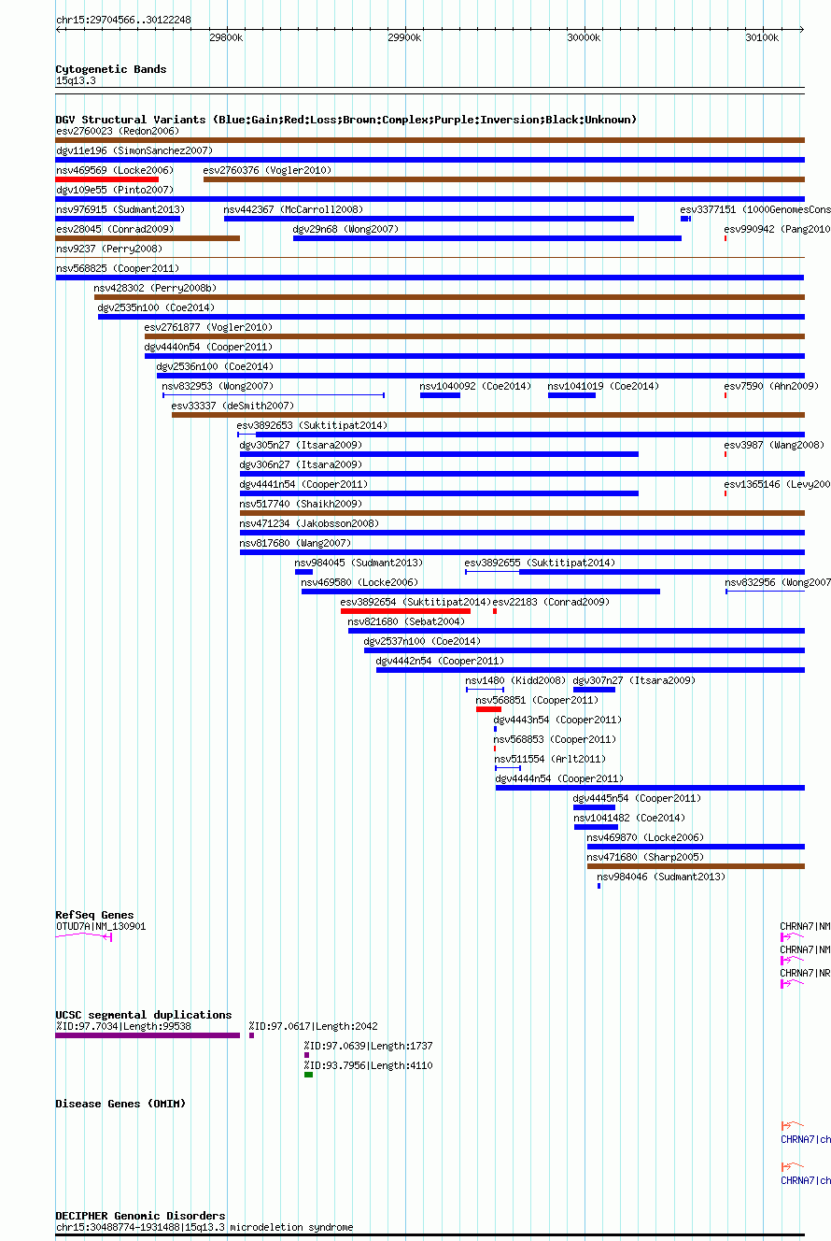The width and height of the screenshot is (831, 1241).
Task: Open dgv2536n100 (Coe2014) label
Action: [215, 366]
